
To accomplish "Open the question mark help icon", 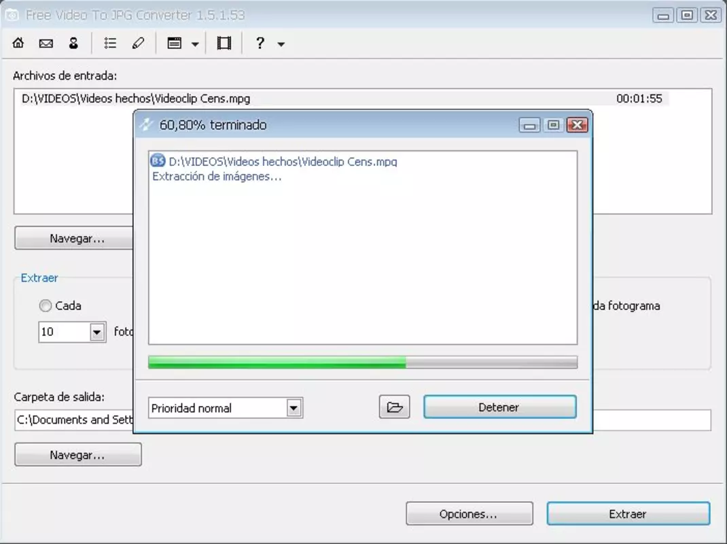I will click(x=260, y=43).
